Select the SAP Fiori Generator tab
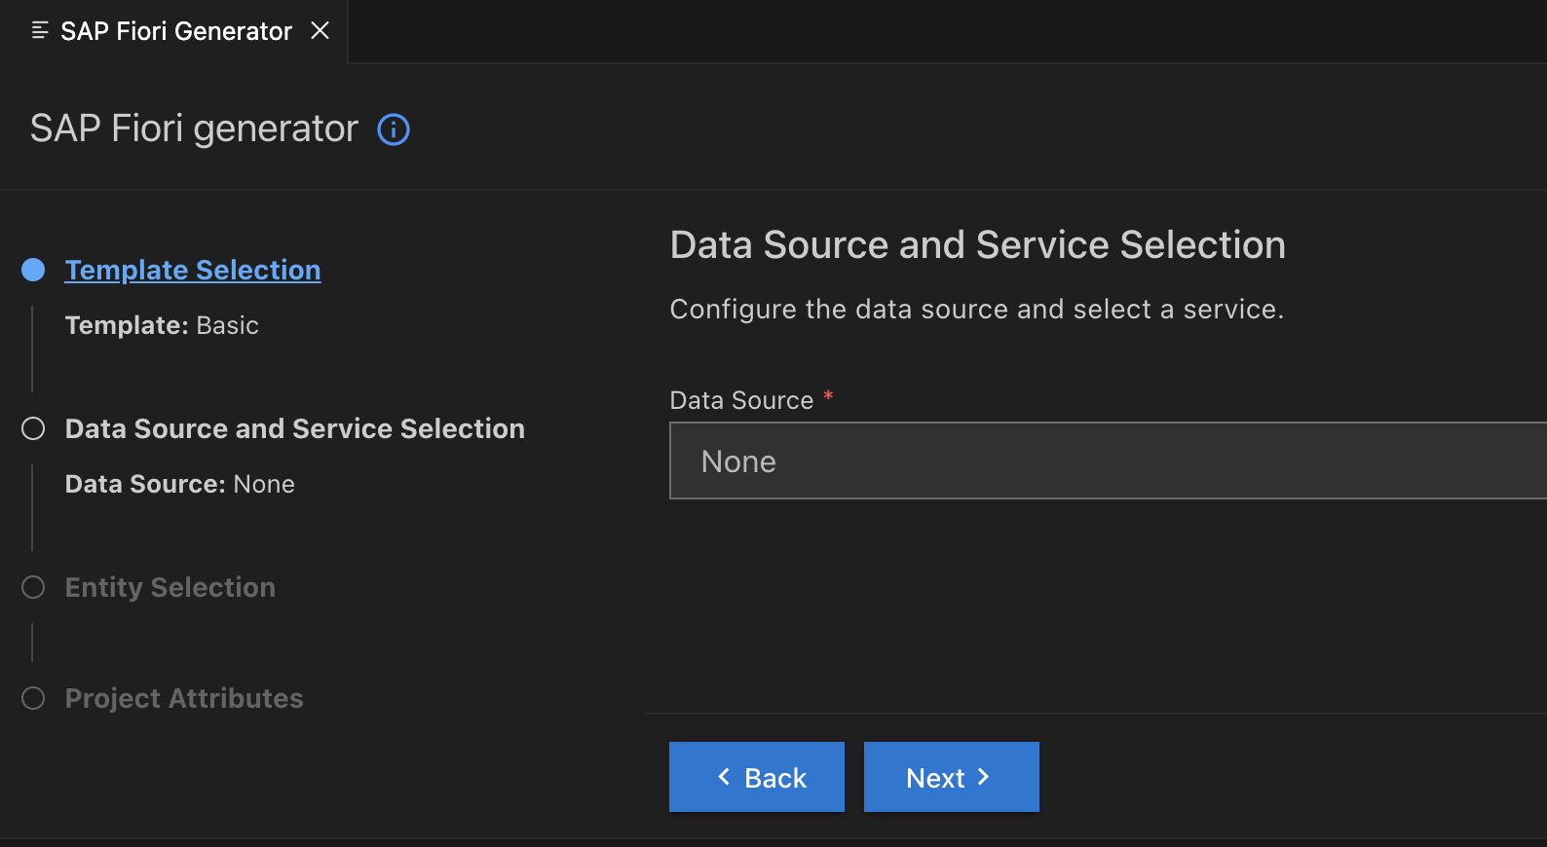This screenshot has height=847, width=1547. 175,31
